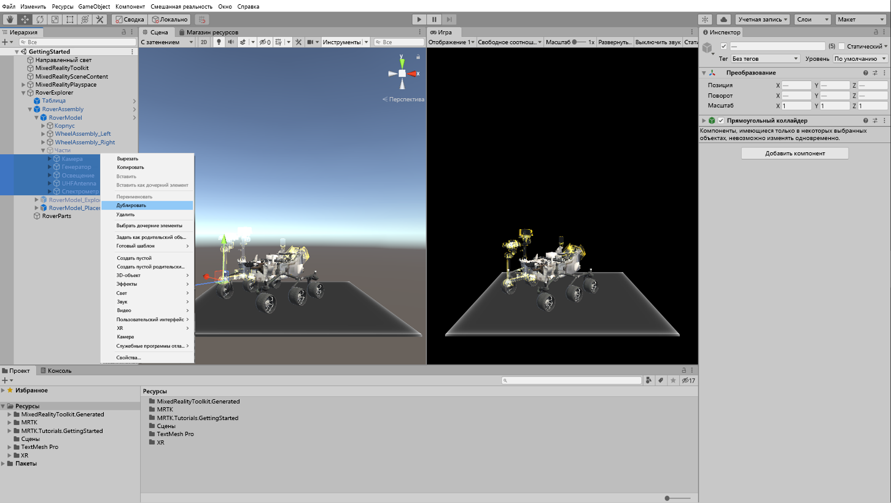The image size is (891, 503).
Task: Expand the MRTK folder in Project tree
Action: (9, 423)
